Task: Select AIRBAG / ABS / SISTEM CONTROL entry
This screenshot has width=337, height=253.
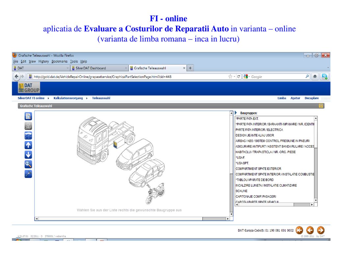Action: pyautogui.click(x=275, y=141)
